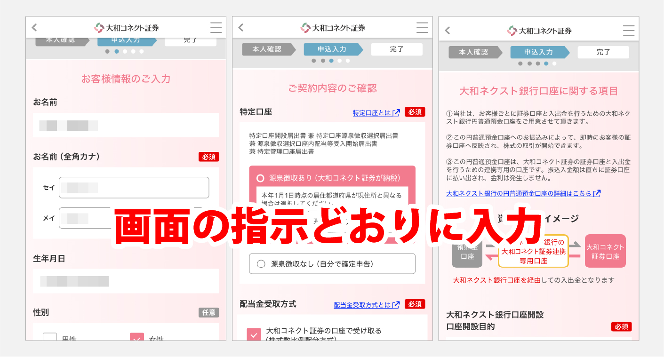Click ご契約内容のご確認 heading
This screenshot has height=357, width=664.
(333, 88)
